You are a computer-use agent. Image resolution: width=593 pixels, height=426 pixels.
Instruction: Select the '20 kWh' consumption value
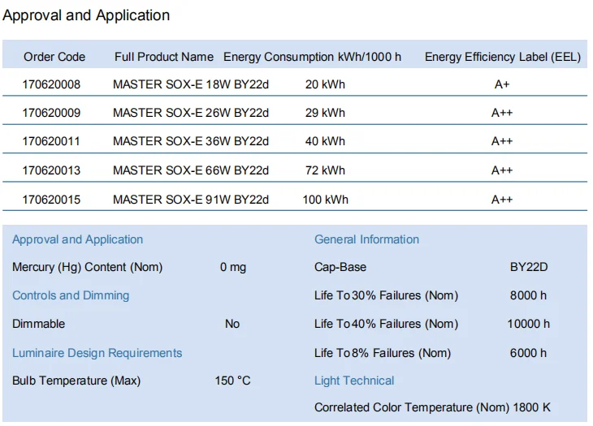[325, 84]
